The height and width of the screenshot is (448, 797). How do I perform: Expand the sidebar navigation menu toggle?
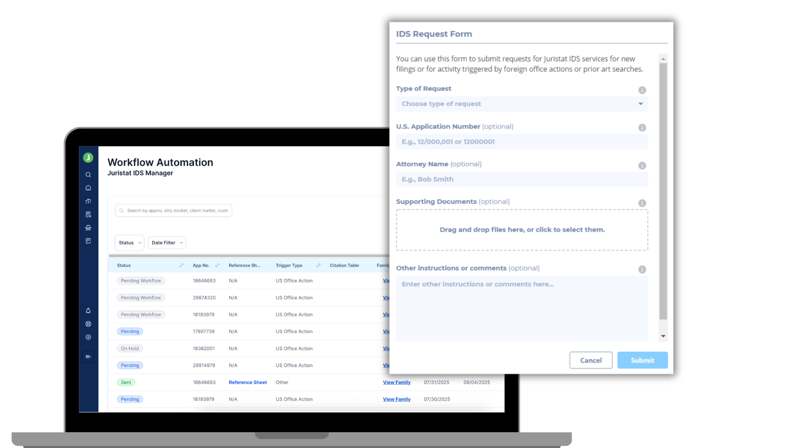(88, 357)
